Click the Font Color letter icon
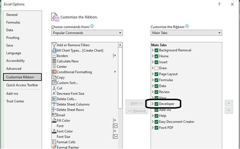Image resolution: width=240 pixels, height=149 pixels. click(x=54, y=131)
